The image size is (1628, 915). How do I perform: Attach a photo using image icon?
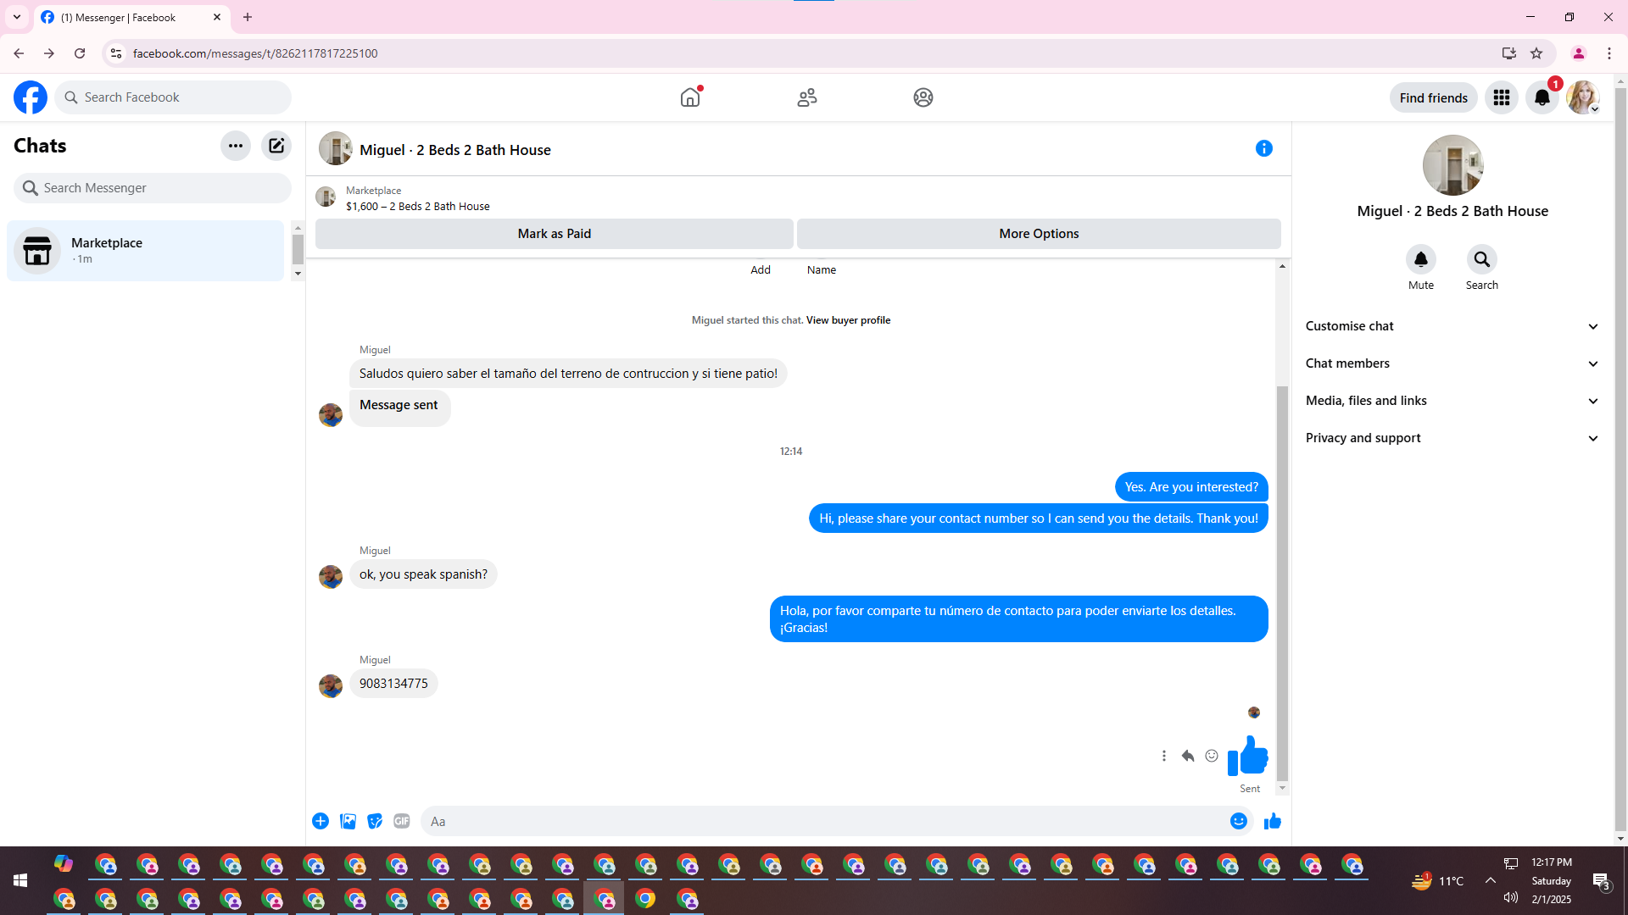click(348, 821)
